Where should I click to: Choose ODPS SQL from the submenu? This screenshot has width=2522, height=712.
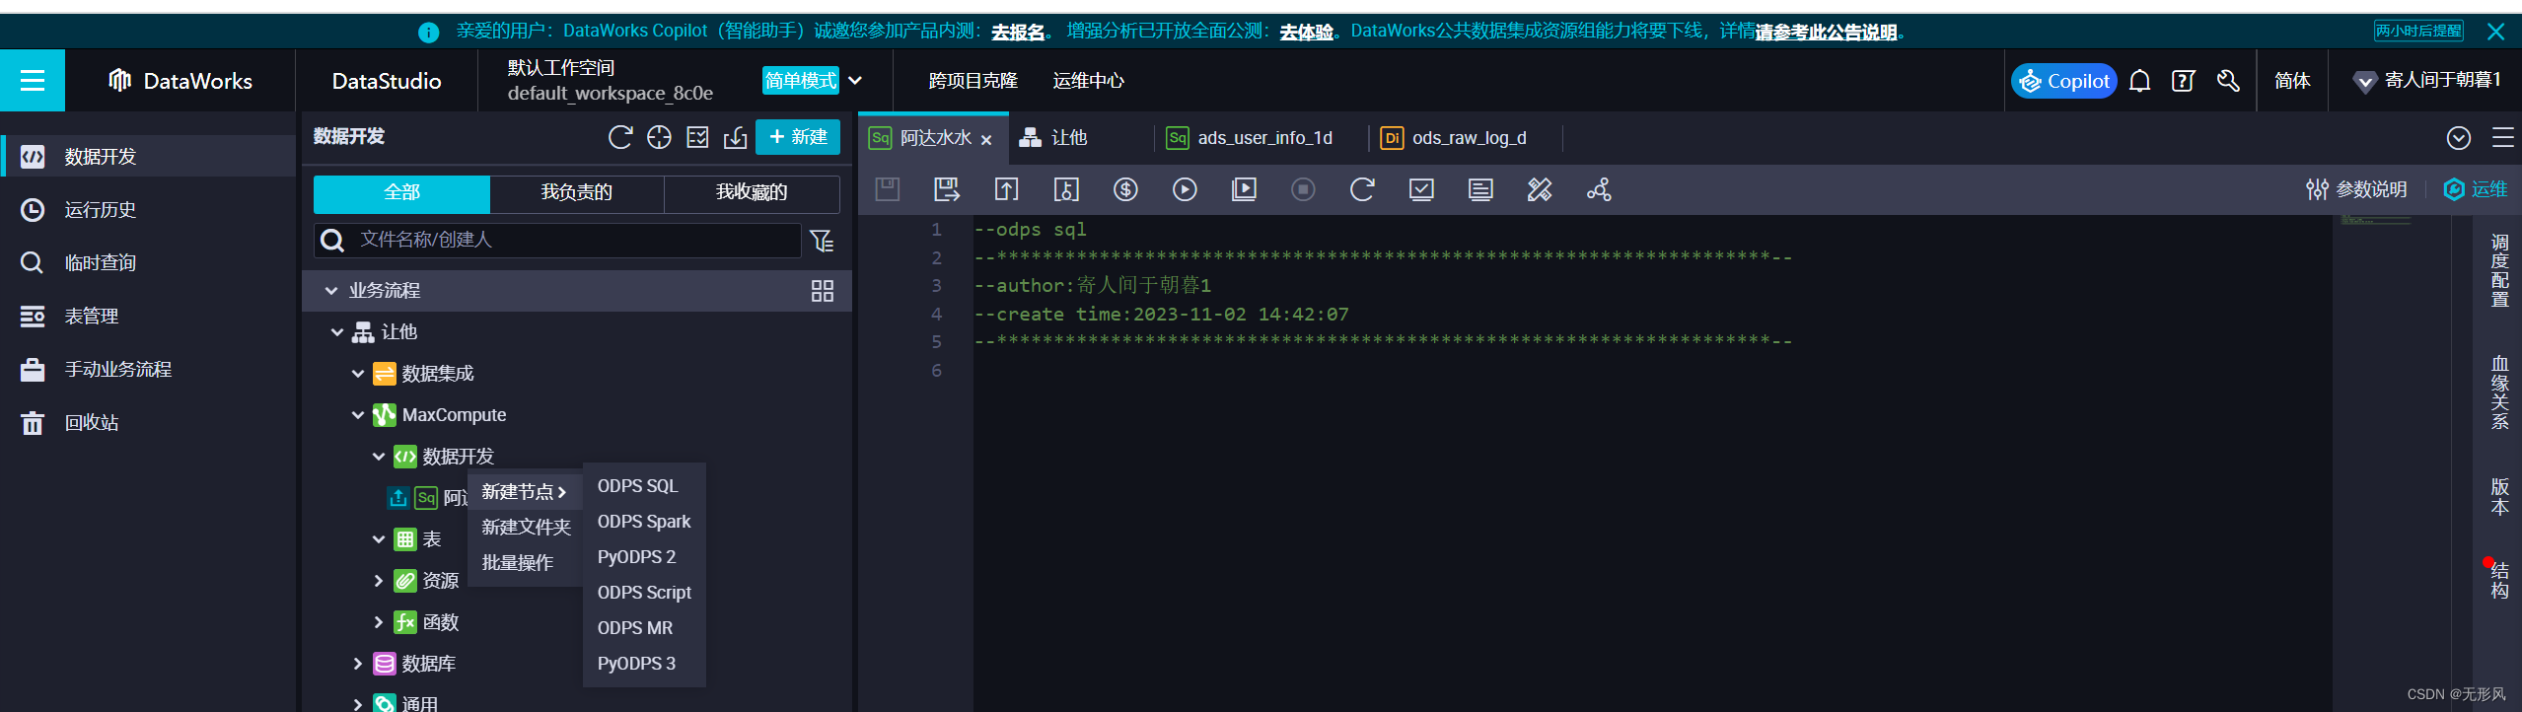(x=638, y=486)
